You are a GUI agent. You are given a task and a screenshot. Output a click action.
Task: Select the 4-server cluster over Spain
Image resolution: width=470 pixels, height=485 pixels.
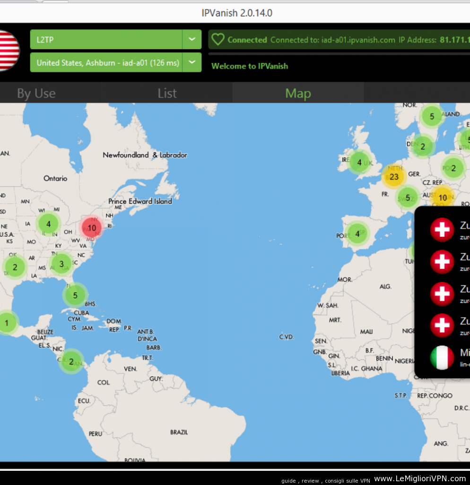[357, 234]
